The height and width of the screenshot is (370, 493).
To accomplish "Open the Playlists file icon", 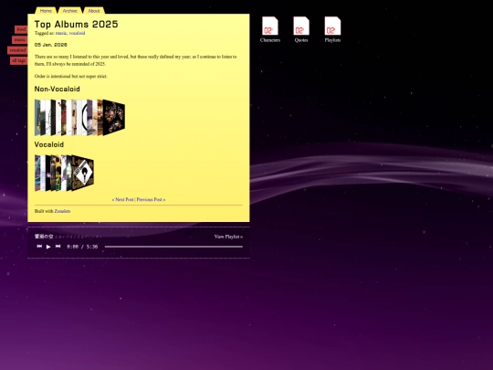I will (x=332, y=29).
